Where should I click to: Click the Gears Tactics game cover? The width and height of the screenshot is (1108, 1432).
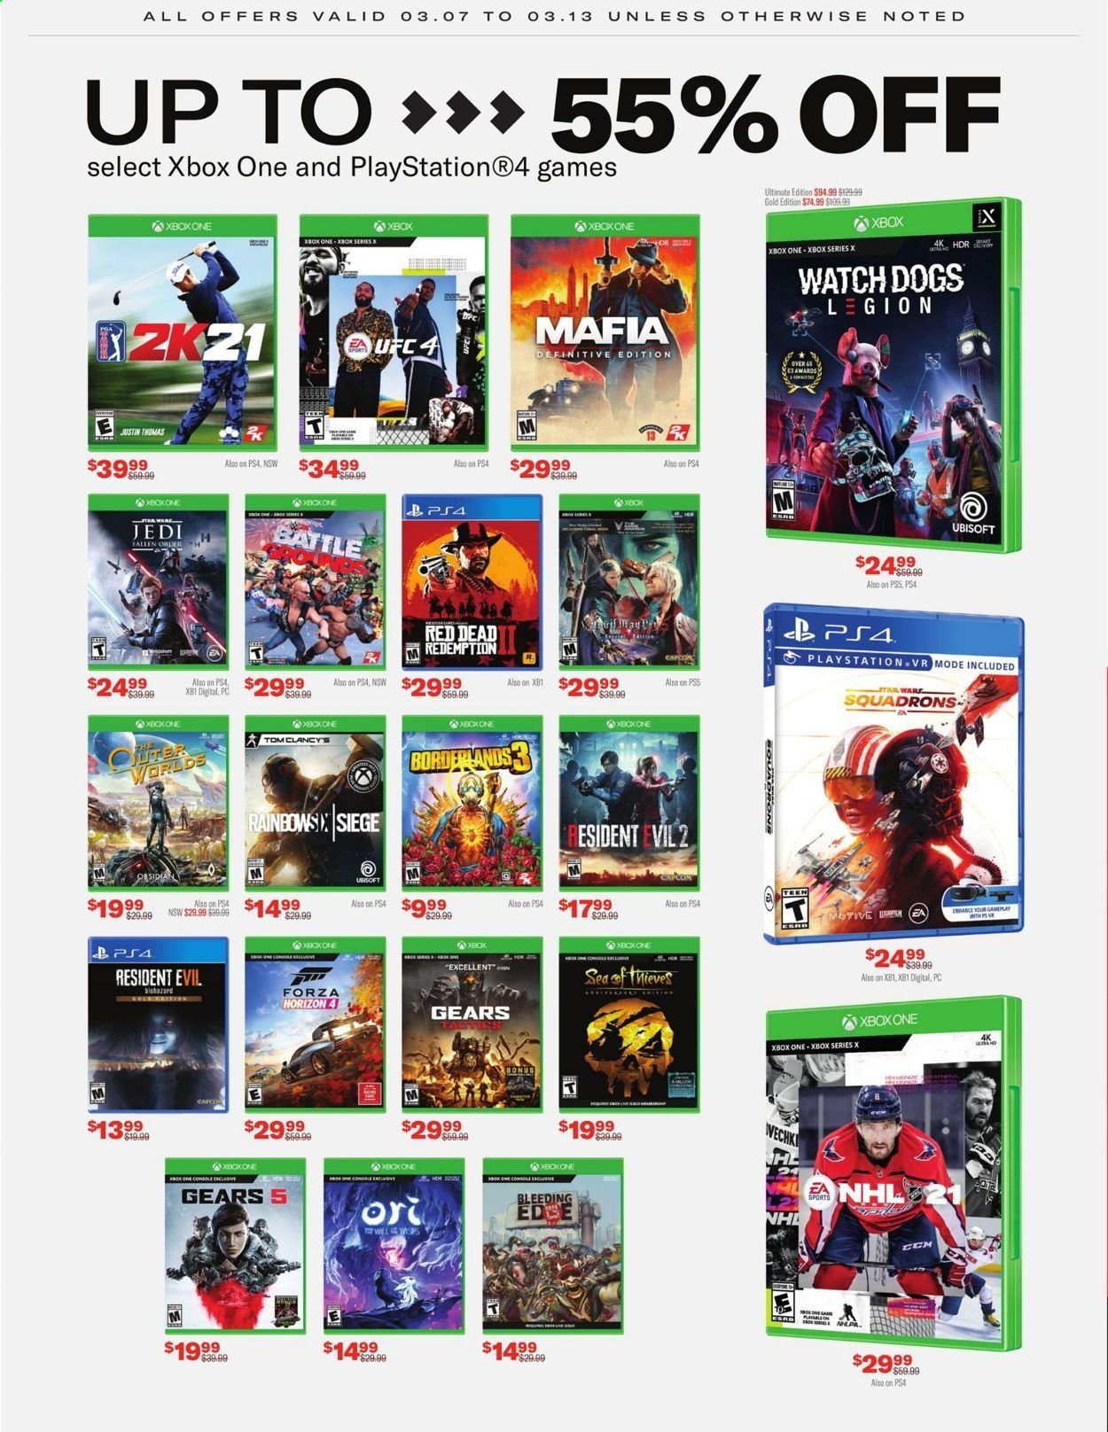(472, 1024)
